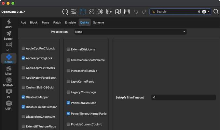
Task: Validate config with the checkmark circle icon
Action: [x=91, y=12]
